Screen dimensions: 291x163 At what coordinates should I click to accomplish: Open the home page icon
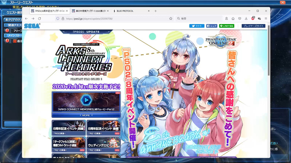click(233, 18)
